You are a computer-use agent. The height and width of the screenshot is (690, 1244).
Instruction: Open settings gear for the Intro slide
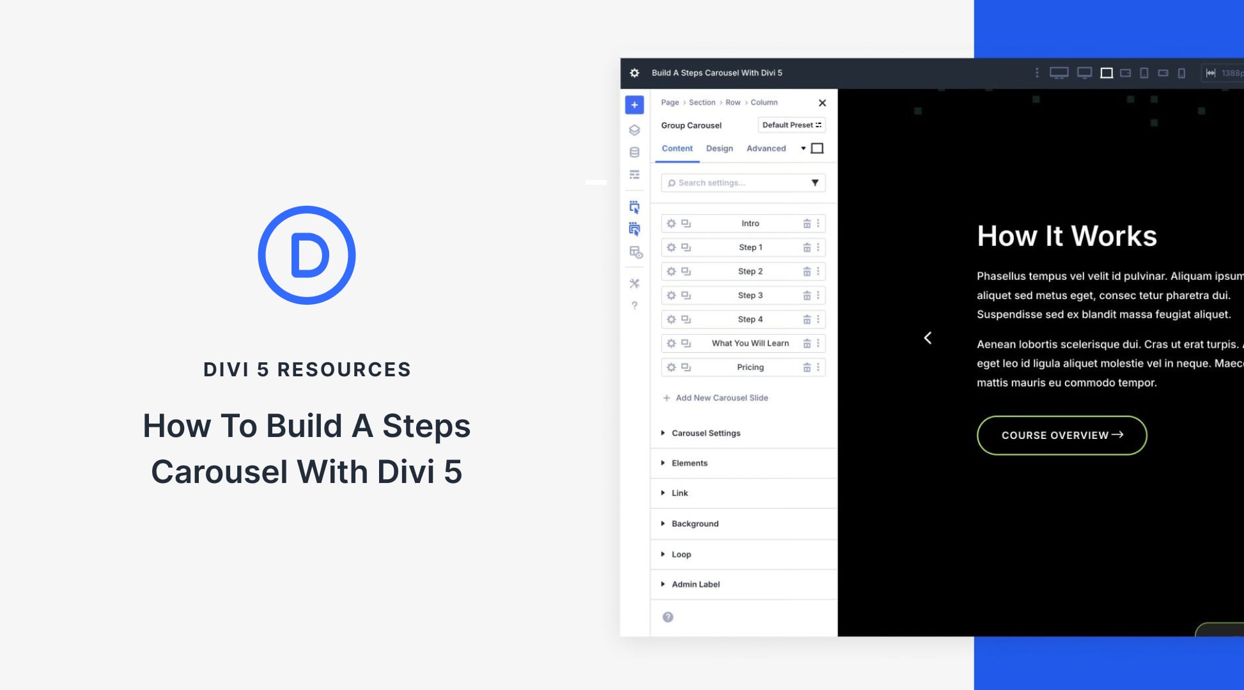pos(671,223)
